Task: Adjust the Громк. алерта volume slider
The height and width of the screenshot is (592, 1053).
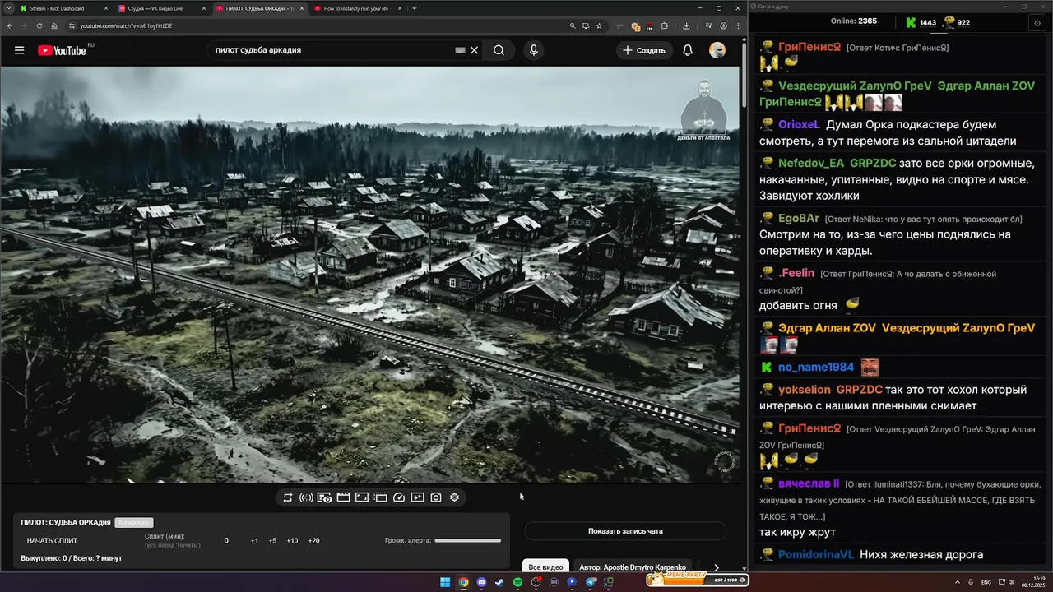Action: [x=467, y=540]
